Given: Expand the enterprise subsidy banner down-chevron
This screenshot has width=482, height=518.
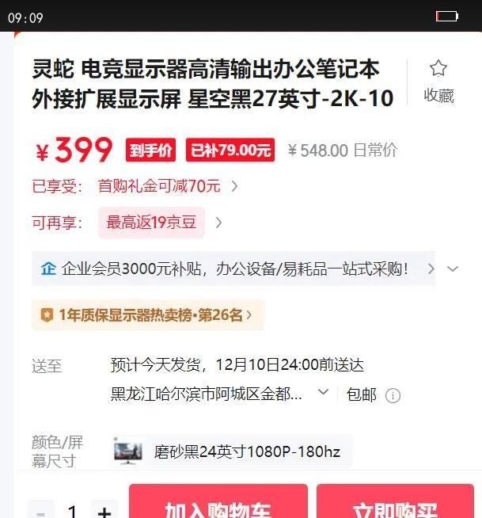Looking at the screenshot, I should pyautogui.click(x=452, y=269).
